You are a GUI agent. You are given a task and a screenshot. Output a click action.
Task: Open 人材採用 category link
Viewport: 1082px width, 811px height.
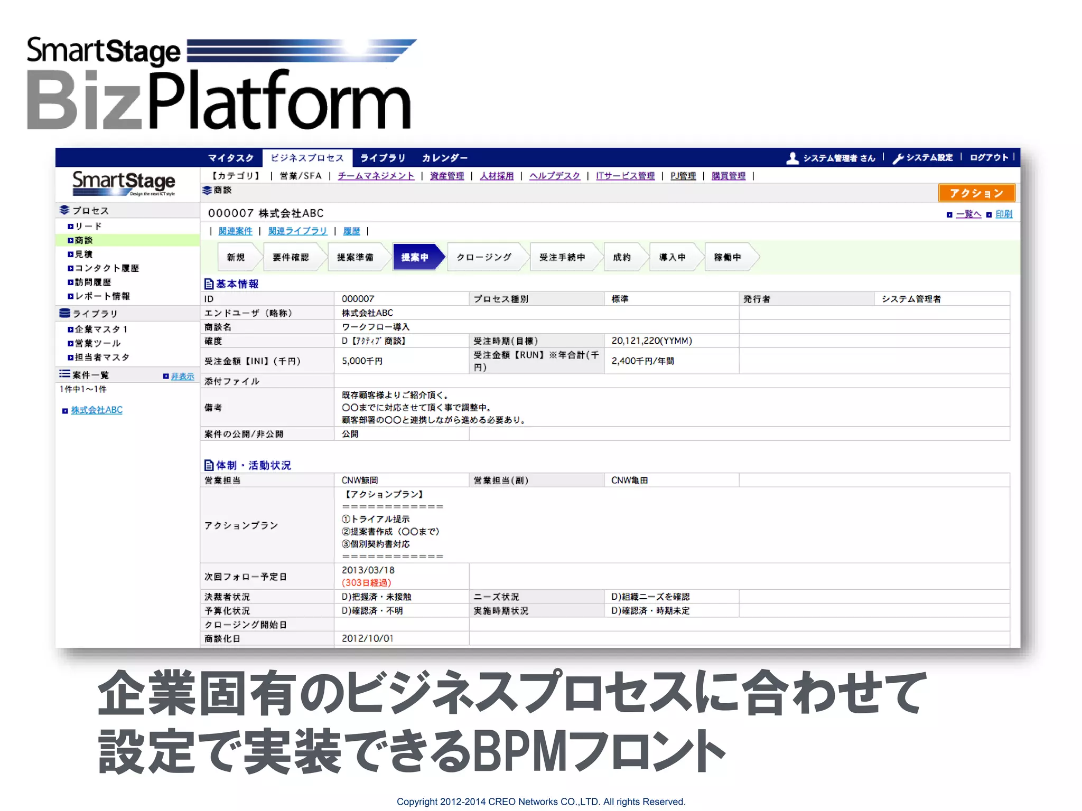pos(496,176)
